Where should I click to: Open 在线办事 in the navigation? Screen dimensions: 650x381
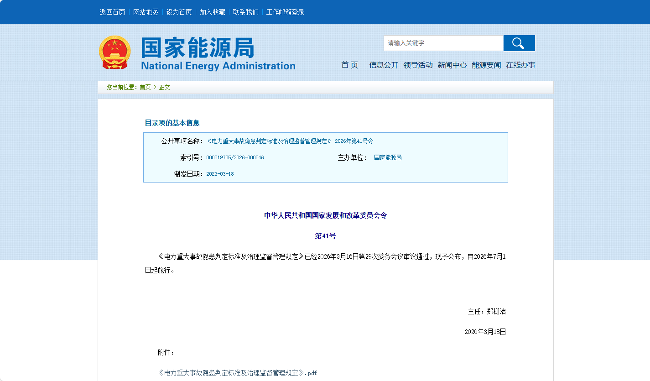point(520,65)
